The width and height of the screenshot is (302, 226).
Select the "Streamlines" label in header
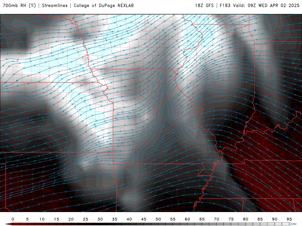point(55,5)
